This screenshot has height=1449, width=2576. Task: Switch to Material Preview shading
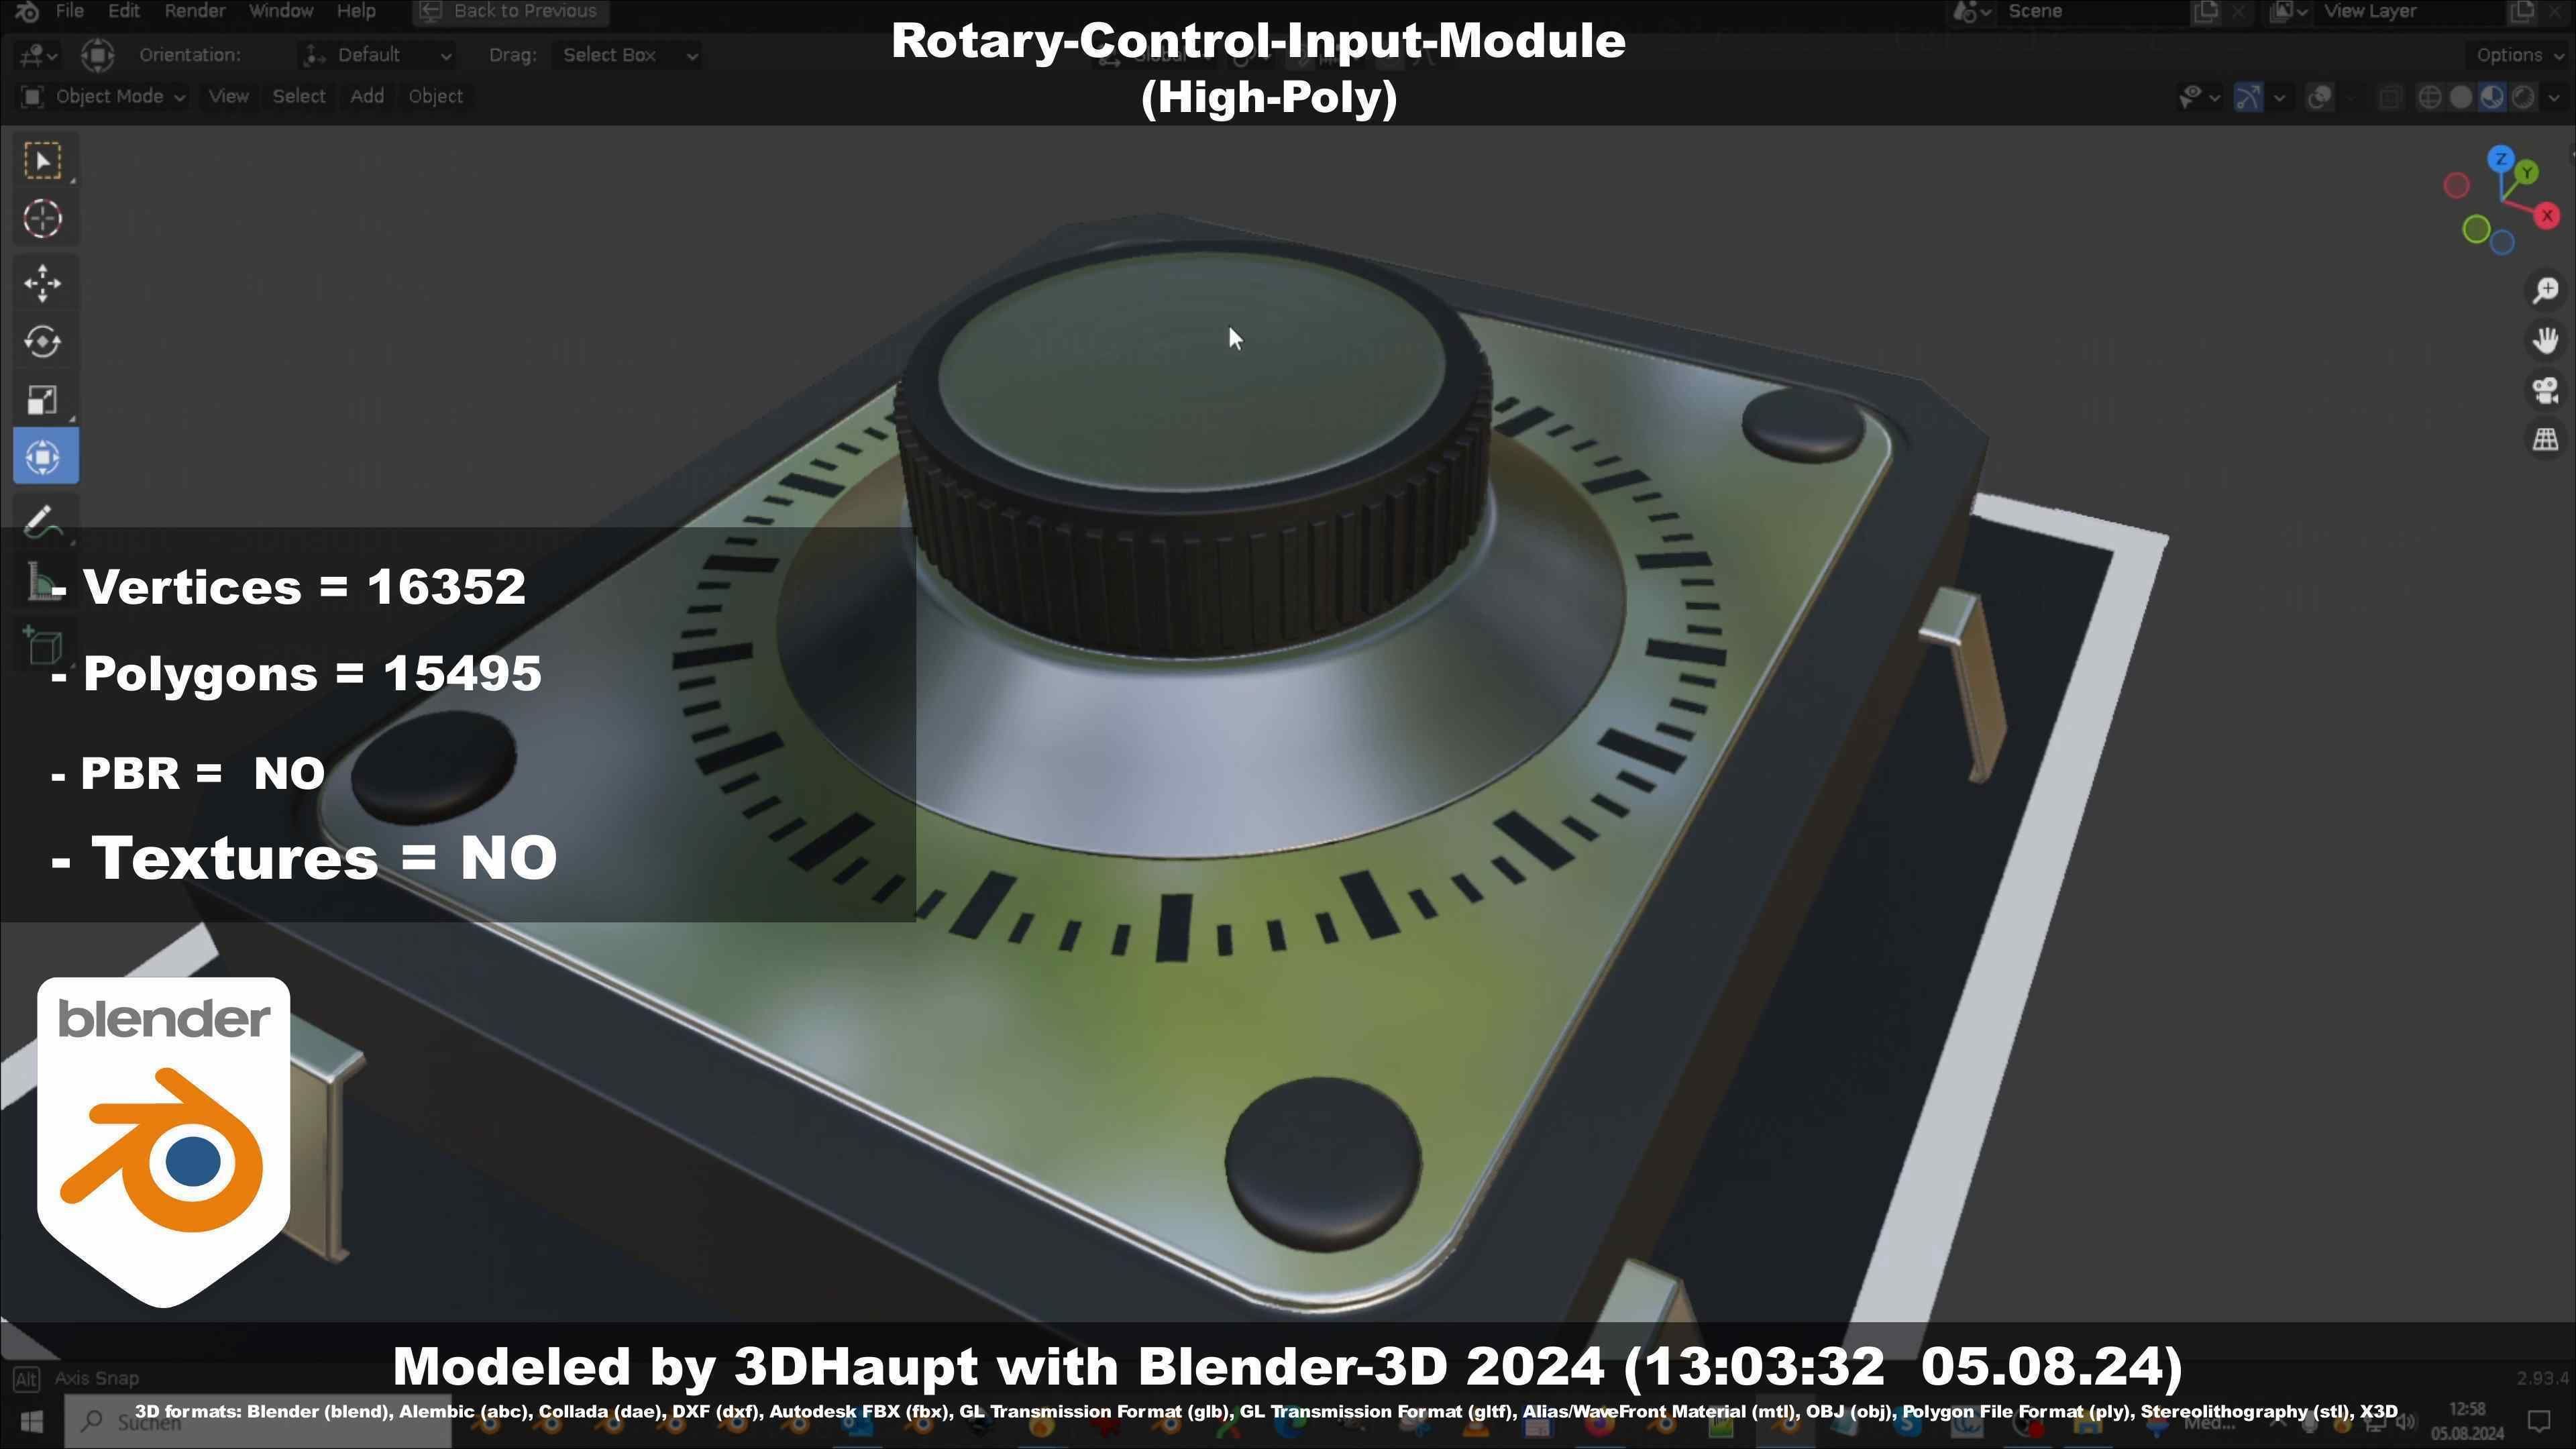(x=2492, y=97)
